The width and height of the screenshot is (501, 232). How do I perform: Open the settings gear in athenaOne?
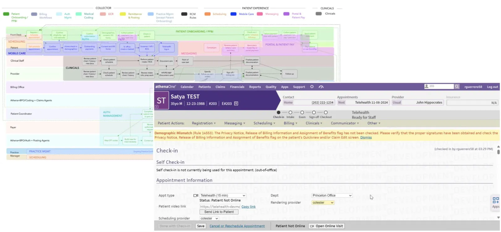(312, 87)
